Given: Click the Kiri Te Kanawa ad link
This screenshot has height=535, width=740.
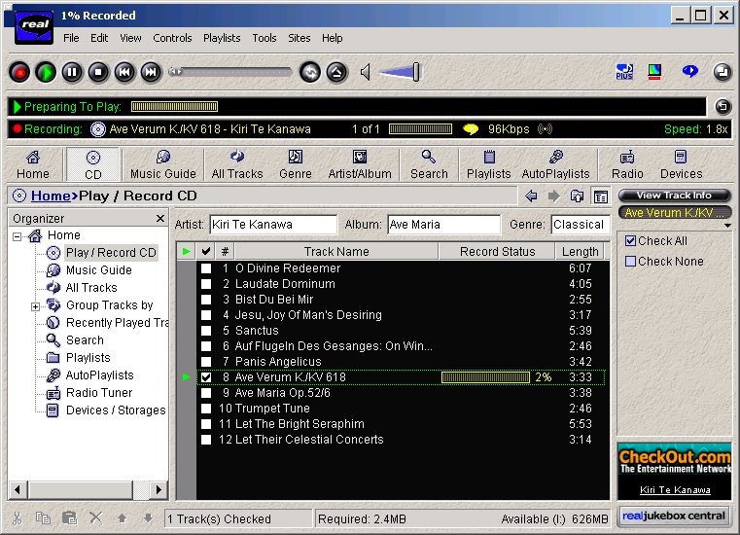Looking at the screenshot, I should 674,490.
